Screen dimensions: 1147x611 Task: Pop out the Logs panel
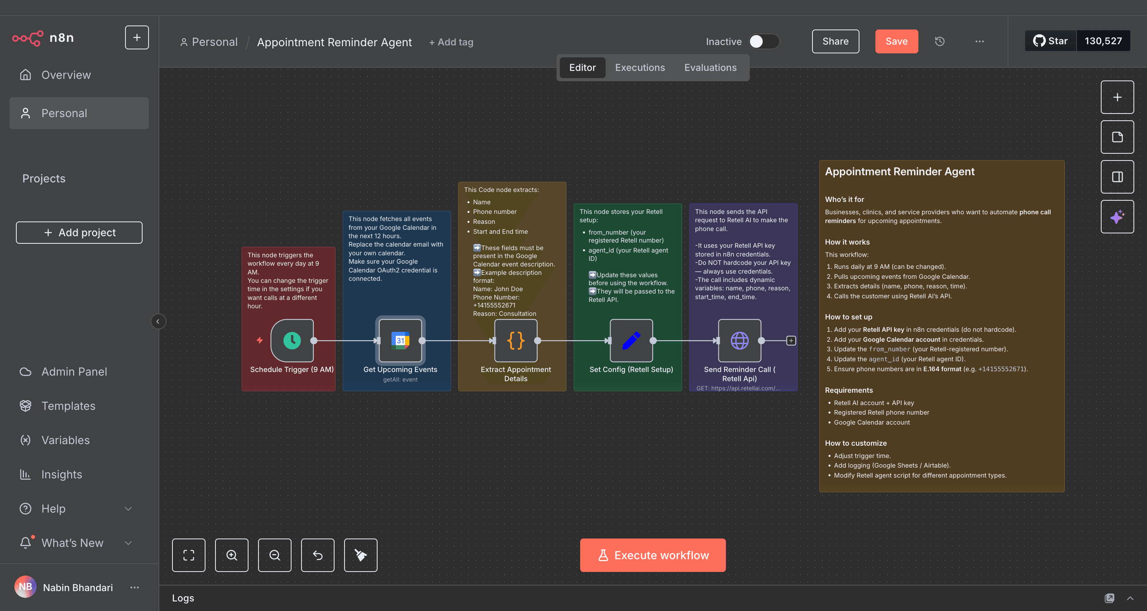point(1109,598)
